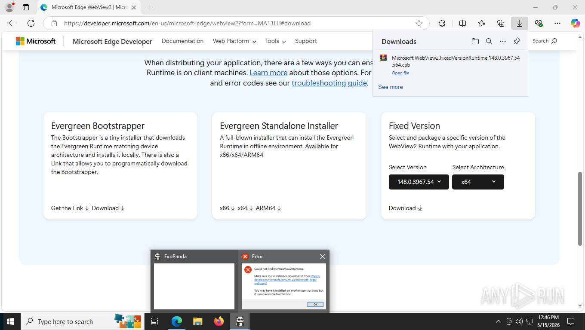Click ExoPanda app taskbar icon
585x330 pixels.
240,321
